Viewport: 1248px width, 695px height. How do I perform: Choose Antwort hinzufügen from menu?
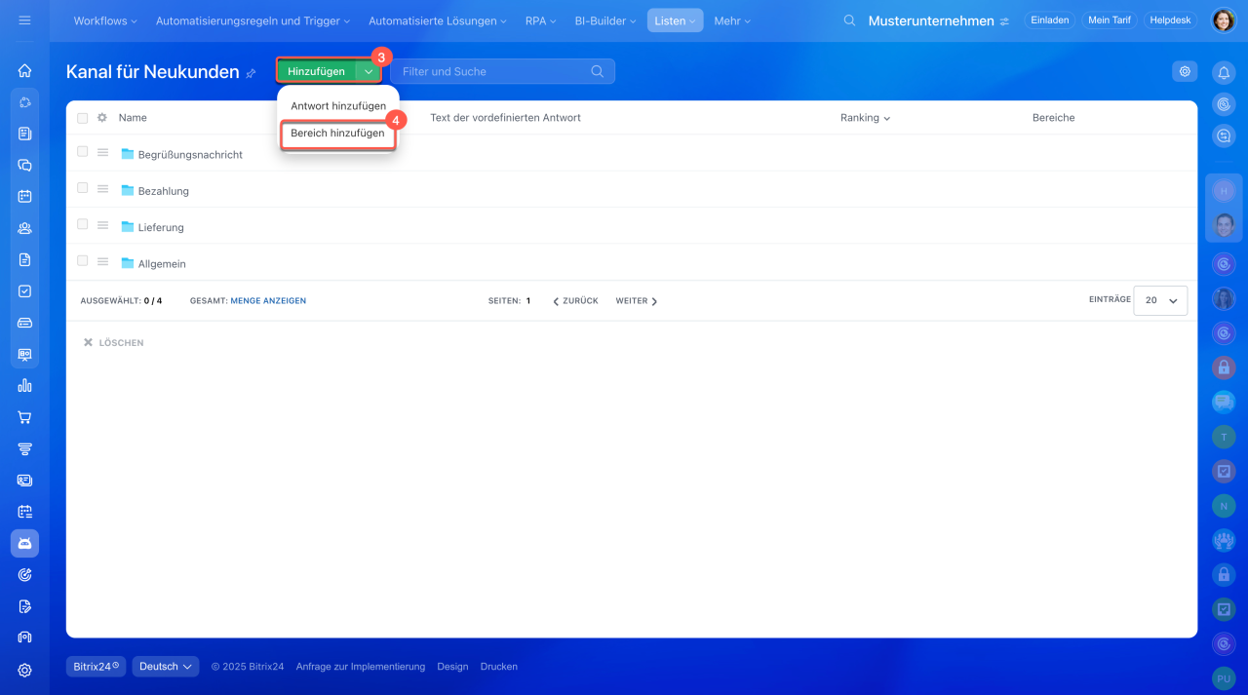coord(338,105)
